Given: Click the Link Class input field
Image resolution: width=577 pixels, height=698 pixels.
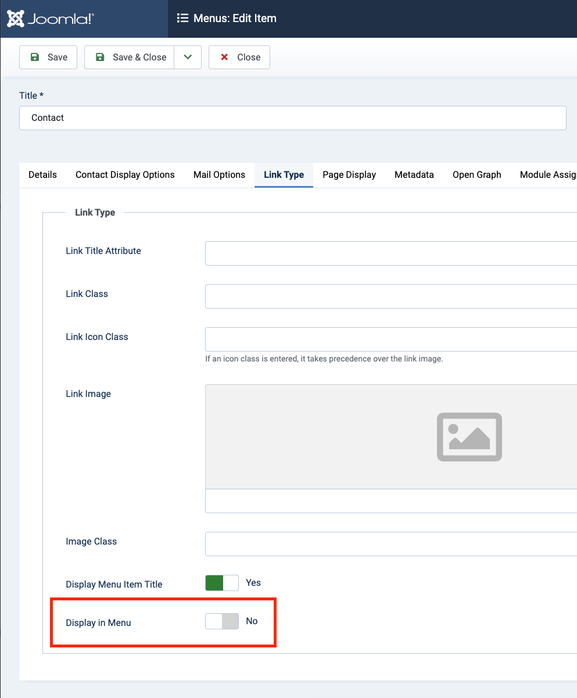Looking at the screenshot, I should (391, 296).
